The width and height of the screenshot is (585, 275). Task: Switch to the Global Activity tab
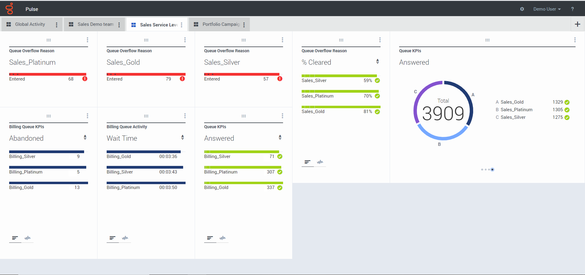pyautogui.click(x=30, y=24)
